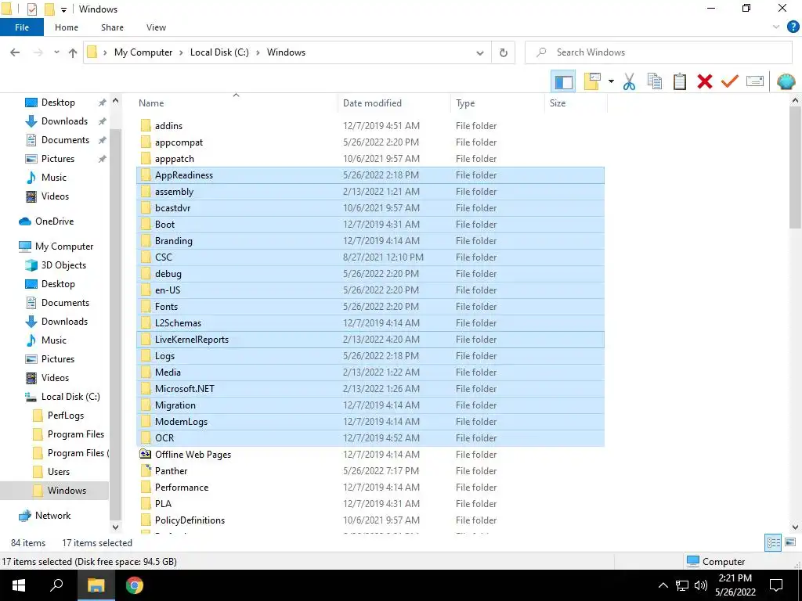The width and height of the screenshot is (802, 601).
Task: Click the network tray icon
Action: coord(682,585)
